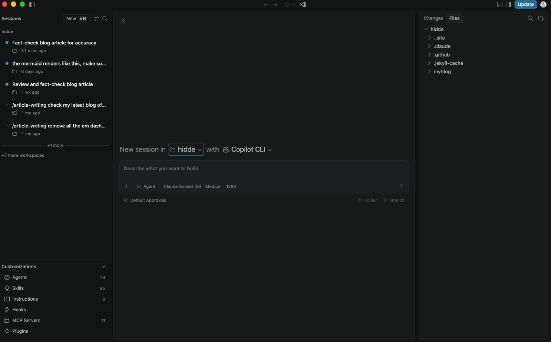Collapse the Customizations section chevron

point(104,267)
